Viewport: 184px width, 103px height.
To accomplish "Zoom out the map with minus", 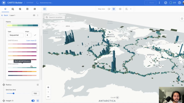I will pos(48,97).
